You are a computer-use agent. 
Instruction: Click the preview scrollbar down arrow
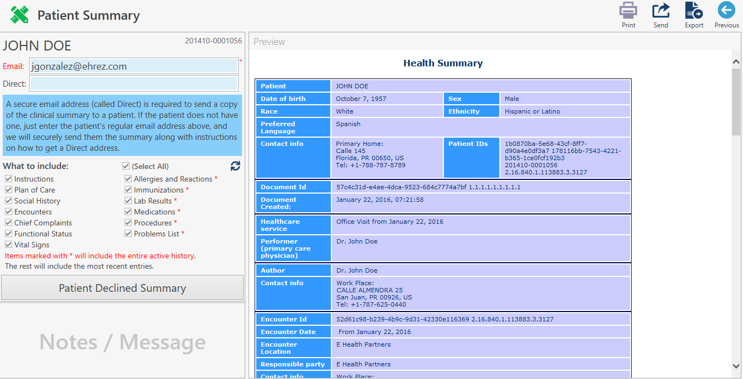736,366
